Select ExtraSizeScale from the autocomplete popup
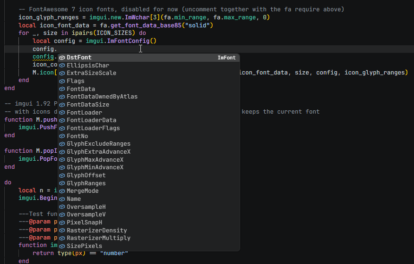The width and height of the screenshot is (414, 264). pos(149,73)
